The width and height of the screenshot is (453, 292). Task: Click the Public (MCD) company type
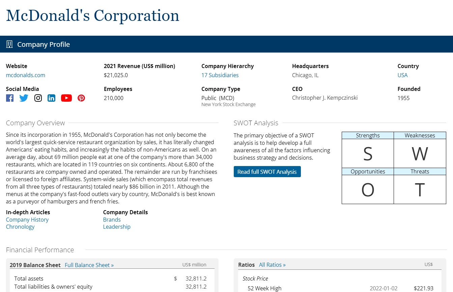[218, 98]
